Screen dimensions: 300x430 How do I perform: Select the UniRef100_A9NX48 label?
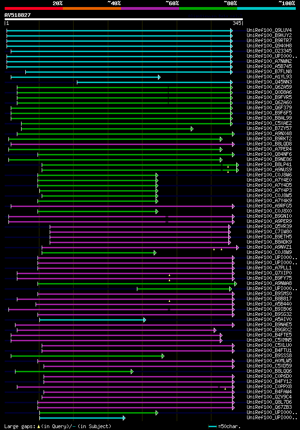[x=269, y=133]
